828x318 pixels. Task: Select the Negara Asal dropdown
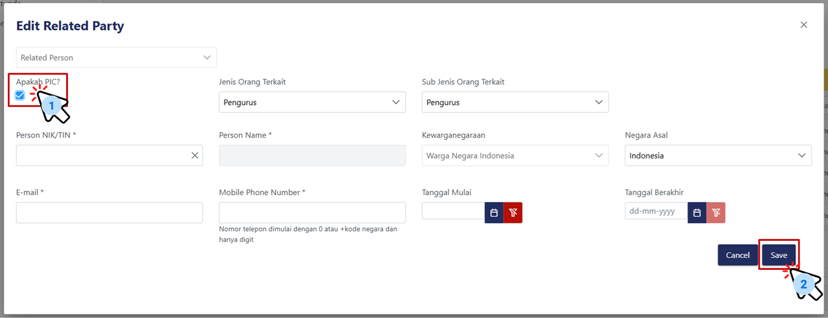click(717, 155)
